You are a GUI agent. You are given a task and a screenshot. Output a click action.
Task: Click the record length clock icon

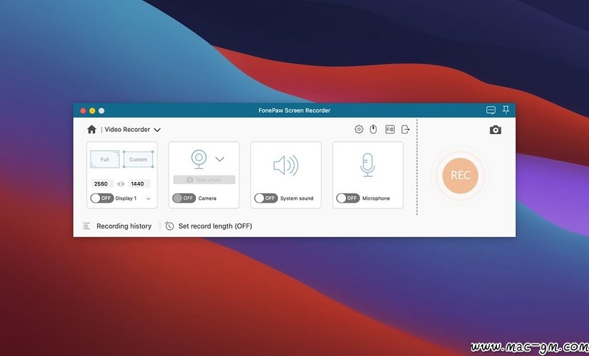click(169, 226)
